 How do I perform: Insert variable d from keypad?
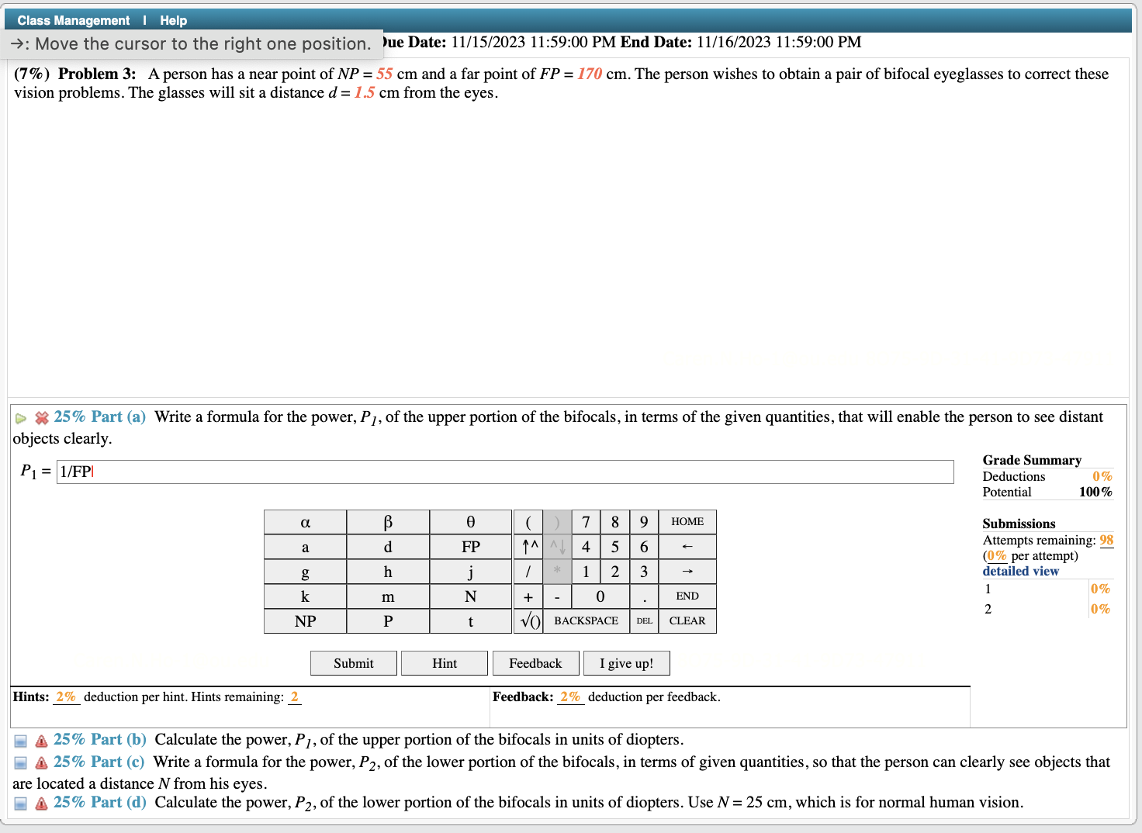click(388, 547)
